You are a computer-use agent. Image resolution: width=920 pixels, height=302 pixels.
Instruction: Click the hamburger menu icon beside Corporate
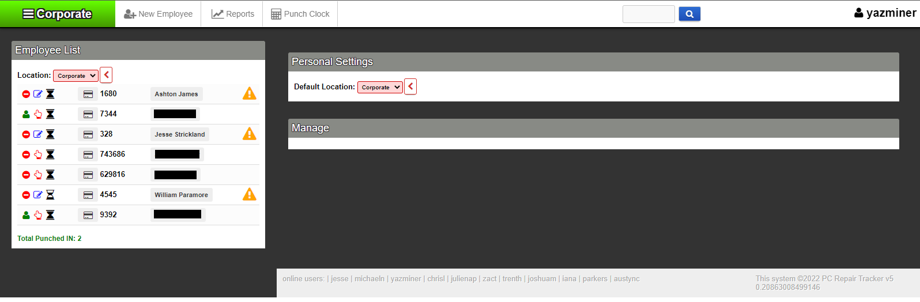pyautogui.click(x=28, y=14)
